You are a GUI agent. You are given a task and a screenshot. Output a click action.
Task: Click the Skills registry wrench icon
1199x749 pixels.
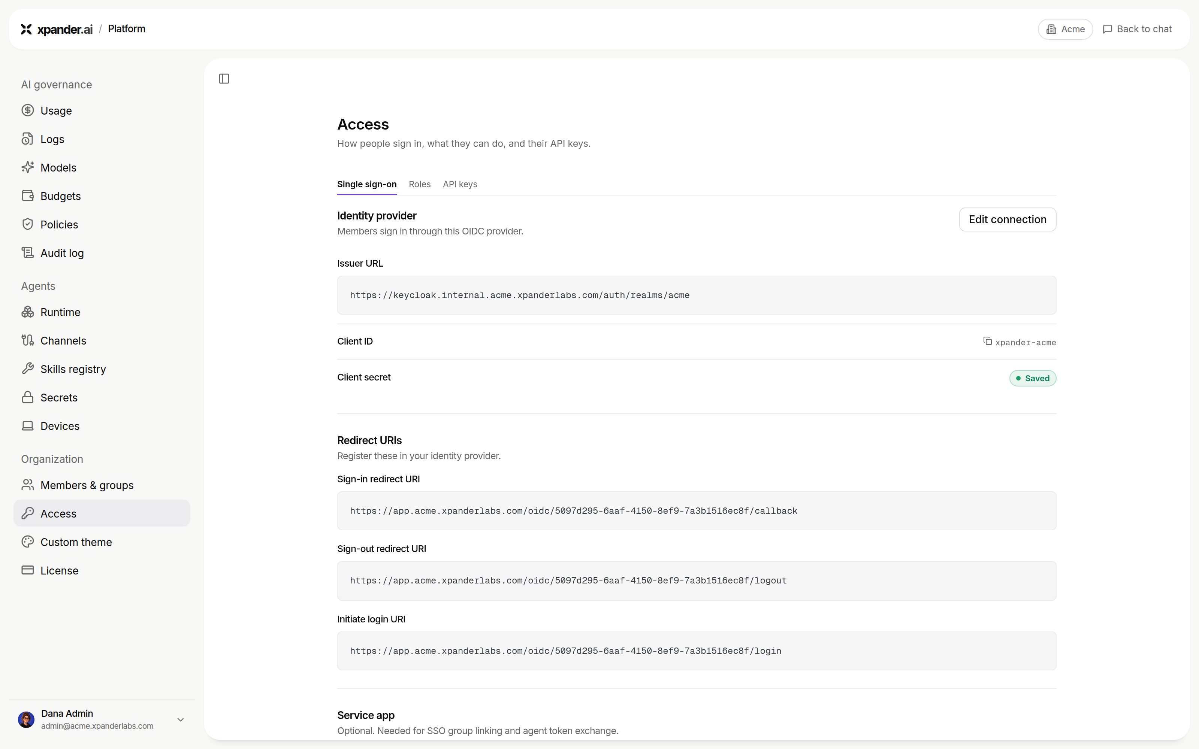[x=28, y=369]
